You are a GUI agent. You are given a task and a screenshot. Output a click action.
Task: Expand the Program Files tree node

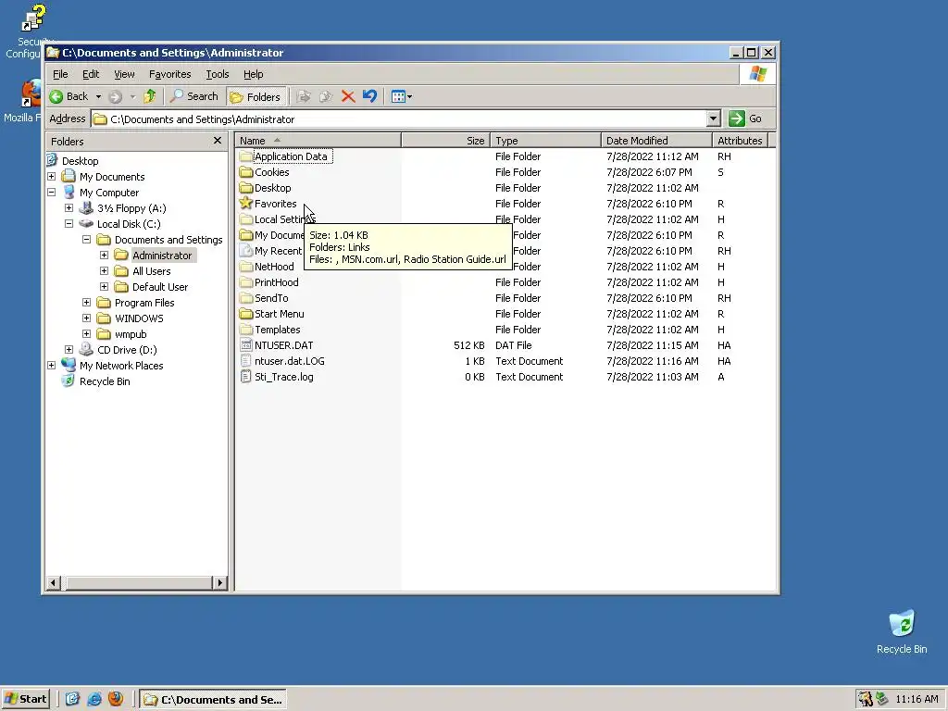click(x=86, y=303)
